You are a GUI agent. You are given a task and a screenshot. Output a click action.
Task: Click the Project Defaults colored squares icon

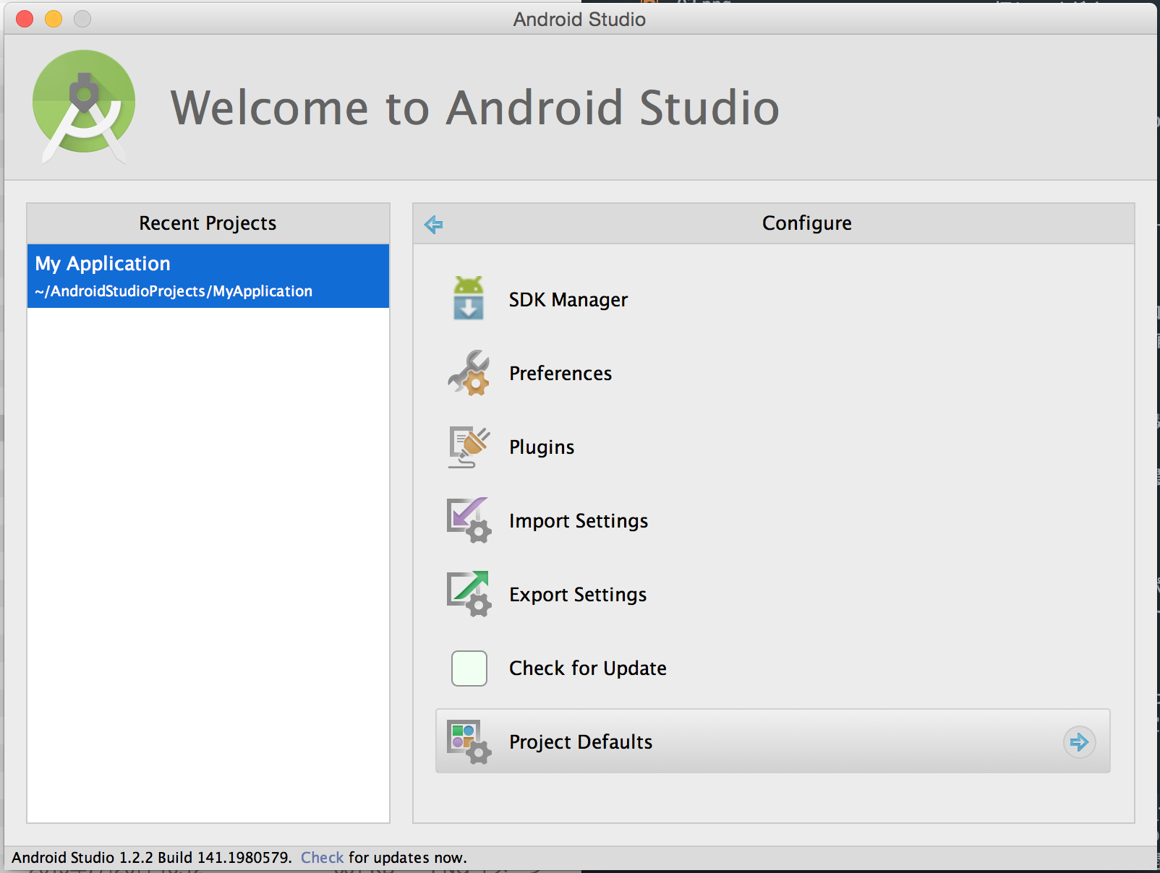pos(469,741)
